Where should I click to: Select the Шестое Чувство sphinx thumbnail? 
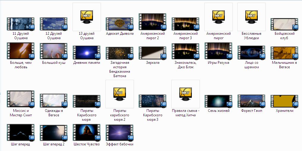click(x=87, y=132)
